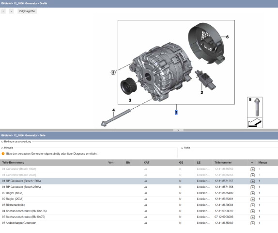Sort by Teilenummer column header
The height and width of the screenshot is (233, 278).
tap(223, 163)
